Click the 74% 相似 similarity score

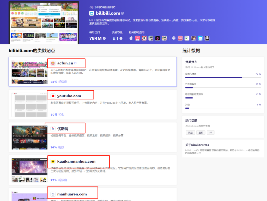pos(57,147)
